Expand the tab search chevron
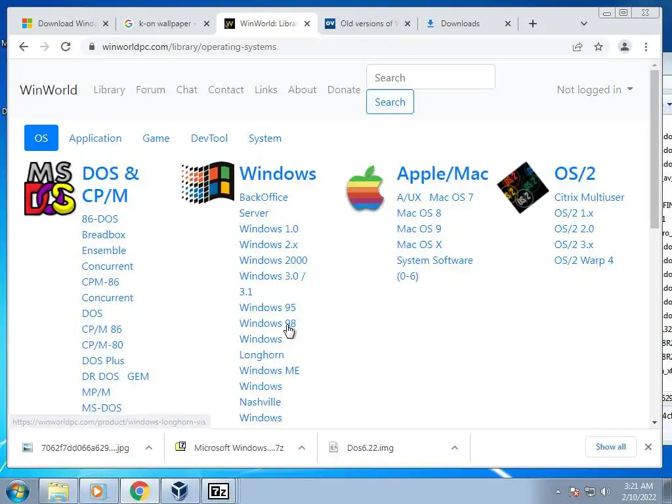 [x=583, y=24]
